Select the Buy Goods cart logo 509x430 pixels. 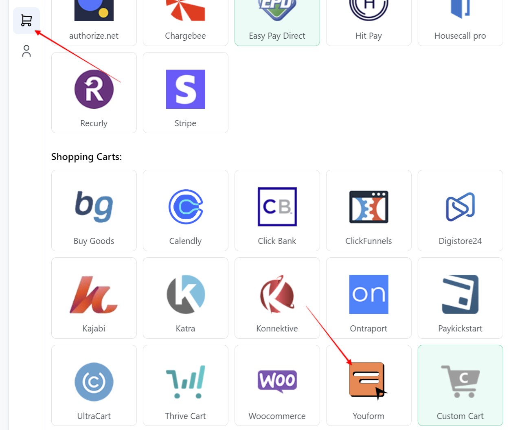pyautogui.click(x=94, y=206)
